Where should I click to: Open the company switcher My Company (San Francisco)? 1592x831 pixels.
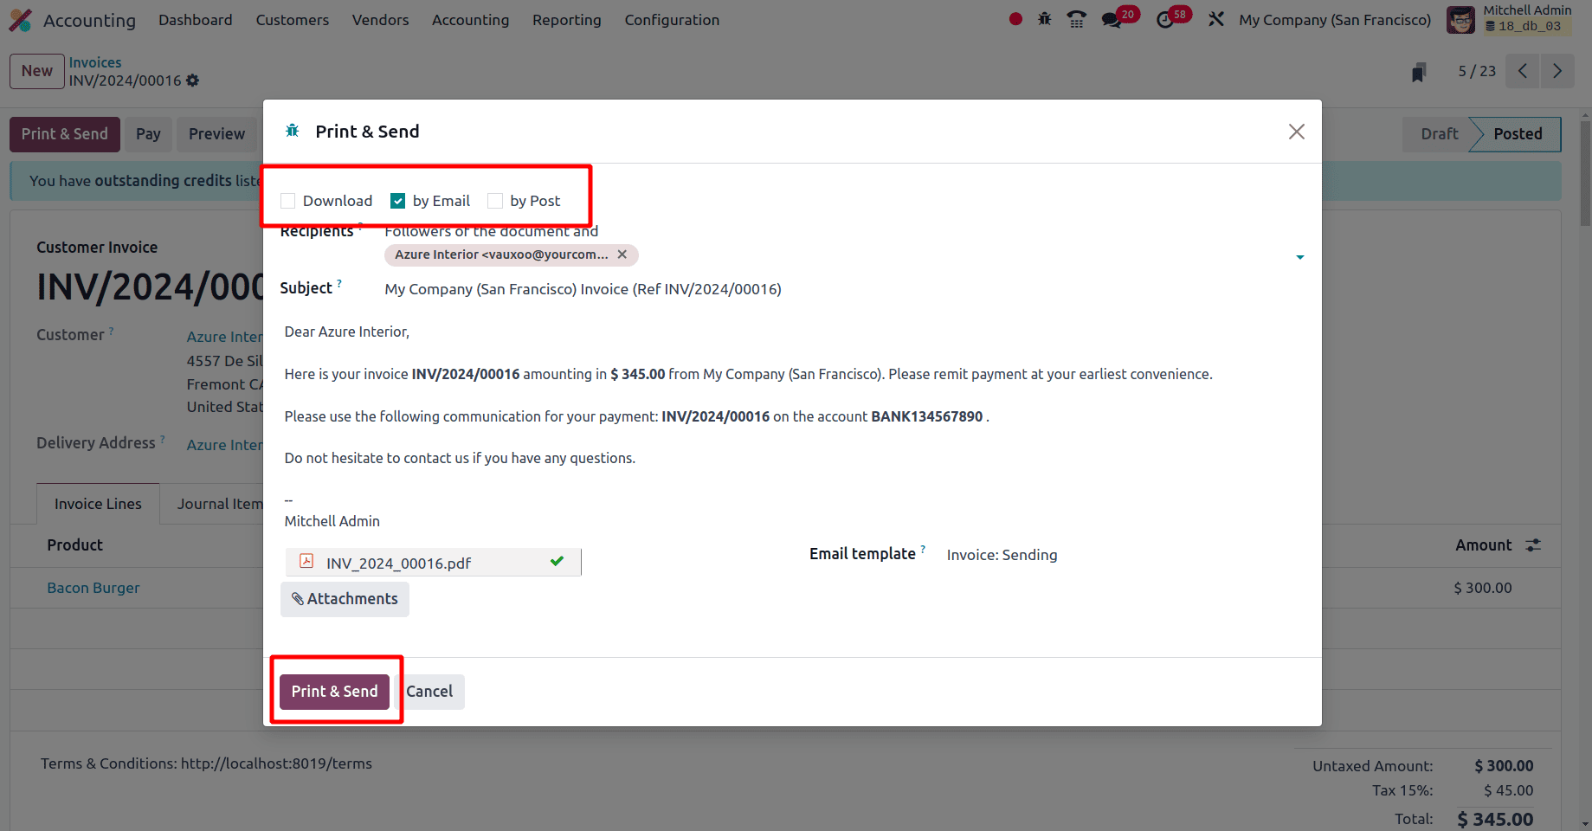1334,20
